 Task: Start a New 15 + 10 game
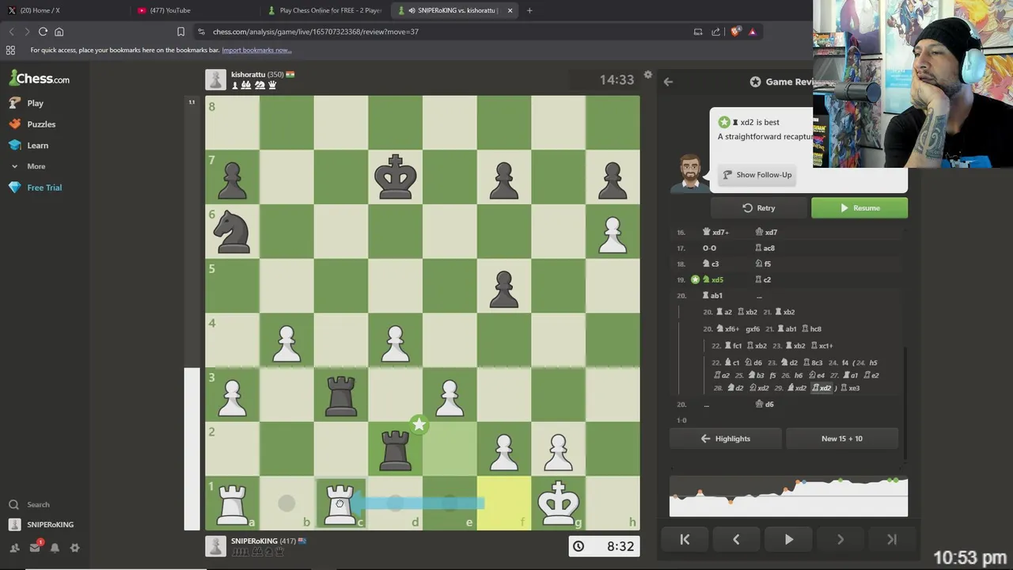pos(842,439)
